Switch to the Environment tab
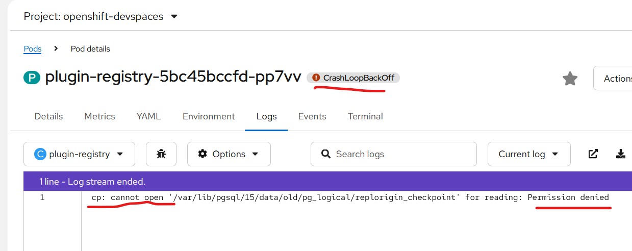The width and height of the screenshot is (632, 251). [x=209, y=116]
